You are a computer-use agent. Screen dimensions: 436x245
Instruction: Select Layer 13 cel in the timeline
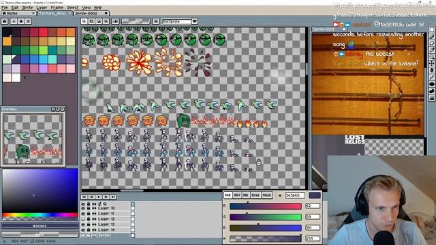[133, 225]
